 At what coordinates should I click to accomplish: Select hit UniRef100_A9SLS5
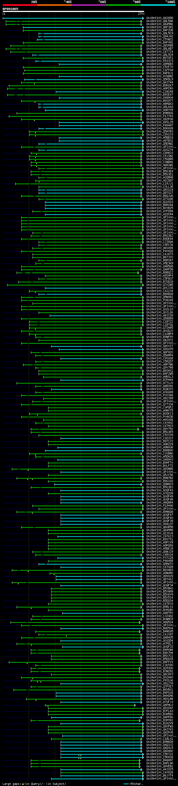click(x=160, y=122)
